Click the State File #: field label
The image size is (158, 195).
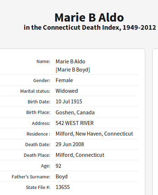pos(38,188)
